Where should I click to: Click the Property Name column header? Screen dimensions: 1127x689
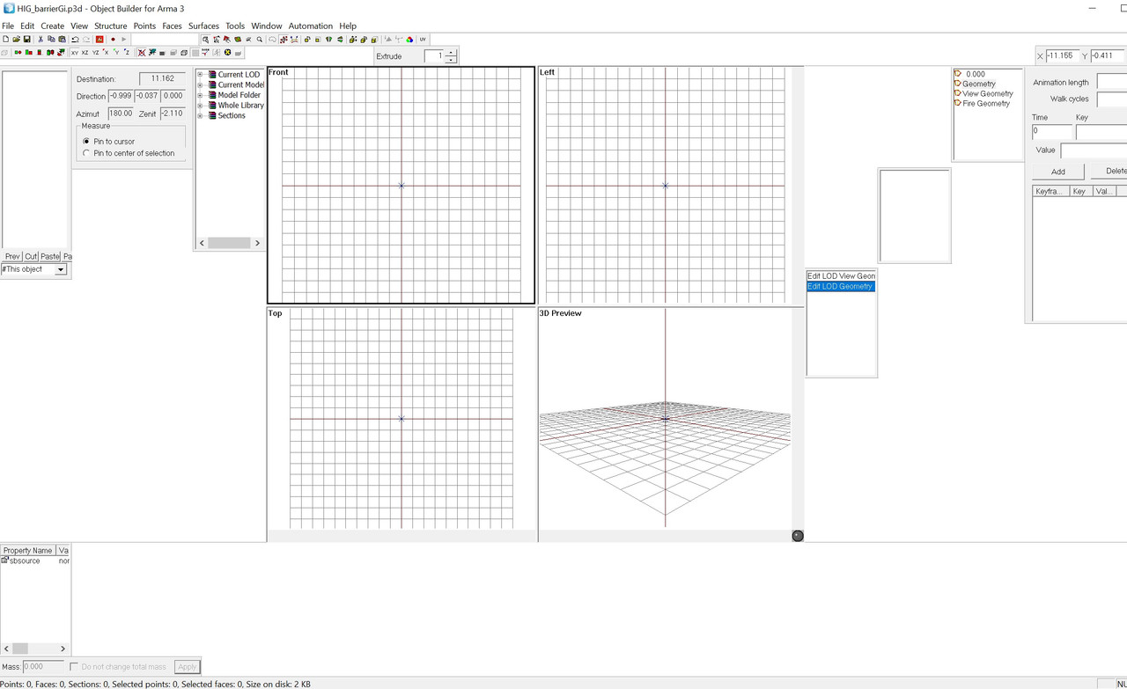pos(28,550)
